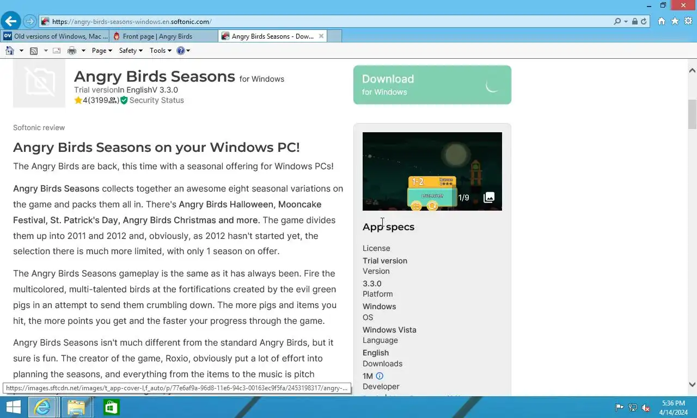
Task: Open Favorites with the star icon
Action: [675, 21]
